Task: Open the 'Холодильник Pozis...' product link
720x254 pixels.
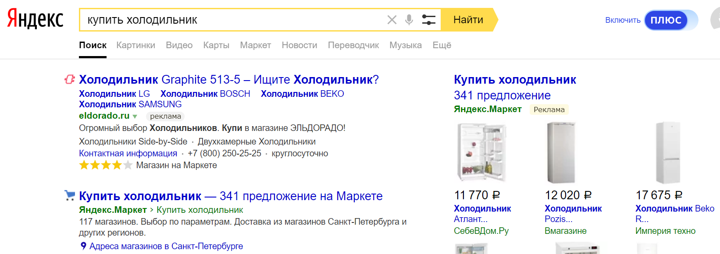Action: tap(573, 214)
